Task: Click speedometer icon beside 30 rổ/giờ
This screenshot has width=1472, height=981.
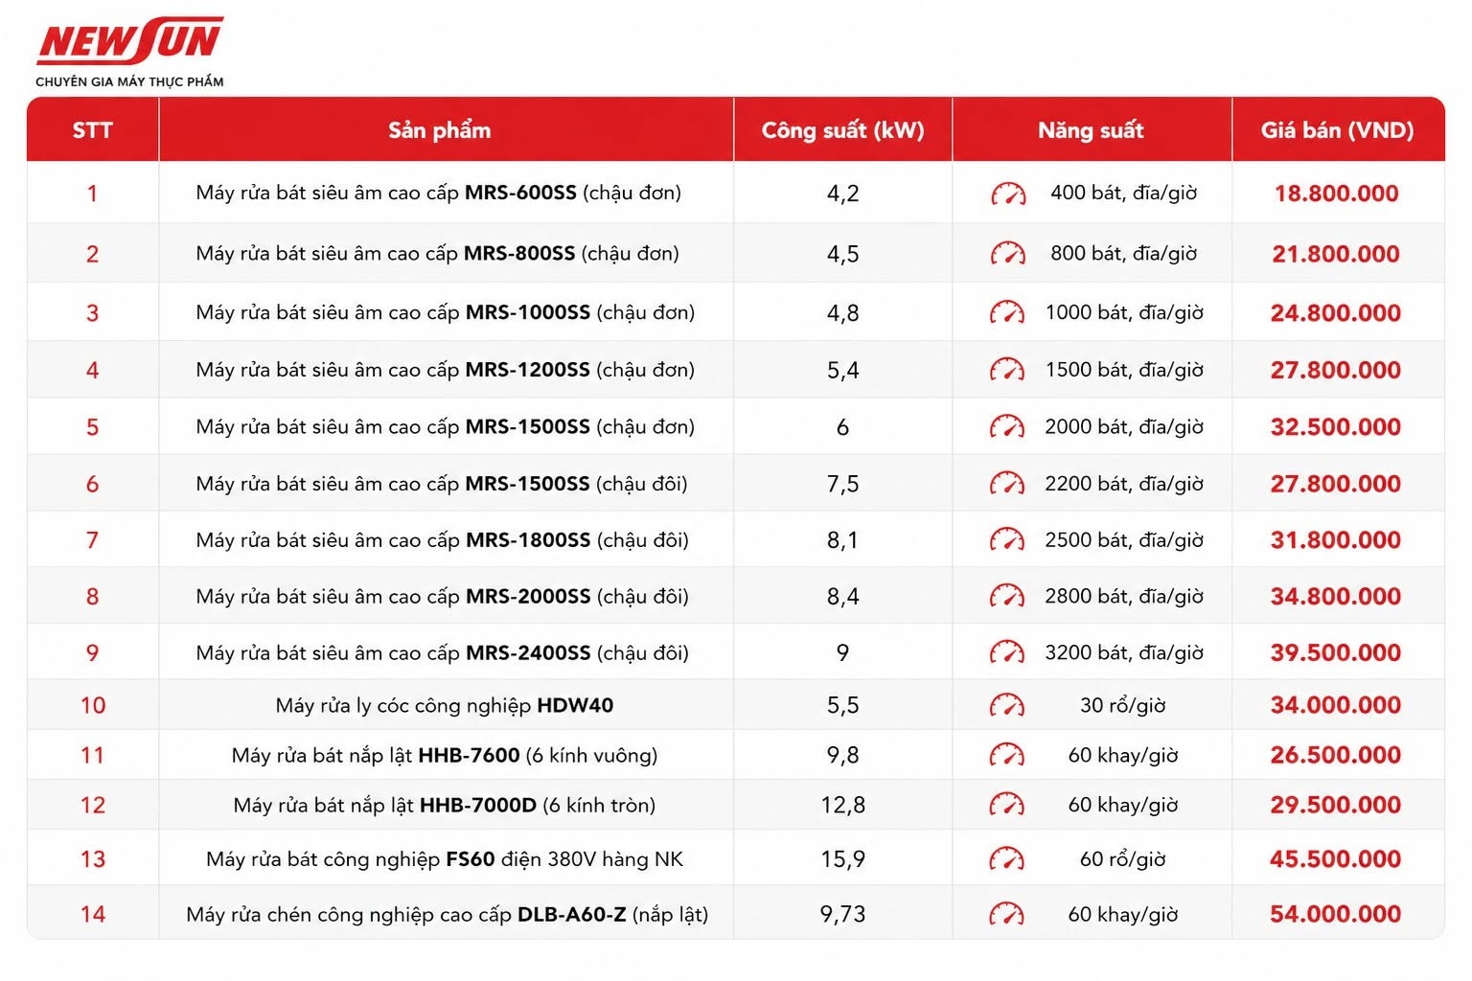Action: pos(1007,705)
